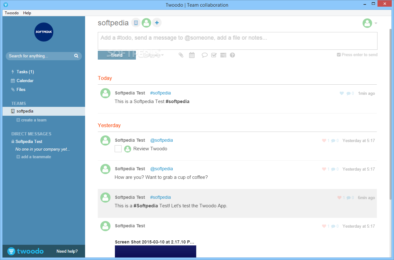Open the user account dropdown arrow top right
The width and height of the screenshot is (394, 260).
[x=376, y=23]
